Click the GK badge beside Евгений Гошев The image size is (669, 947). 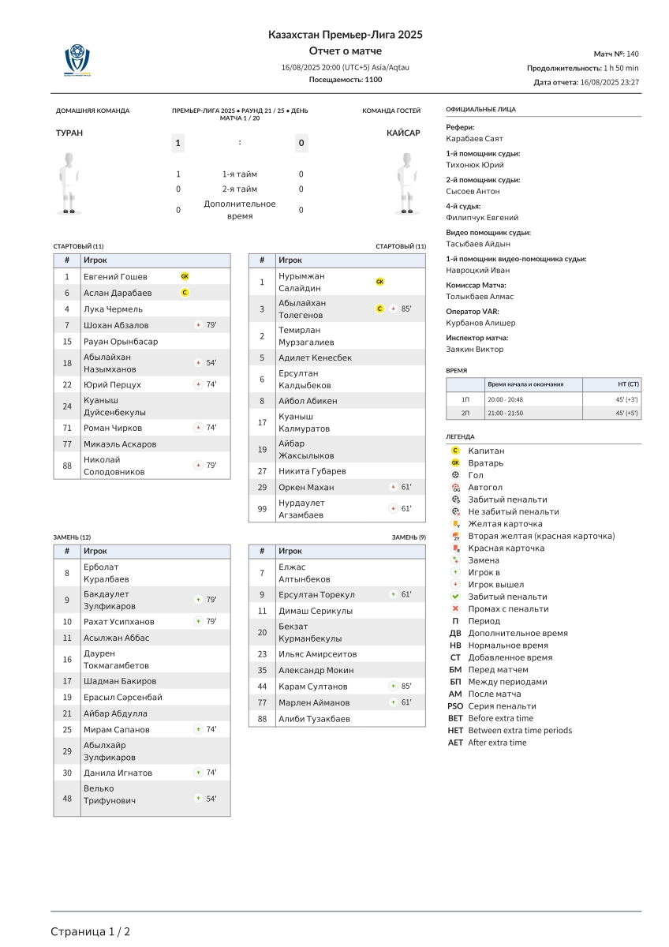coord(185,276)
